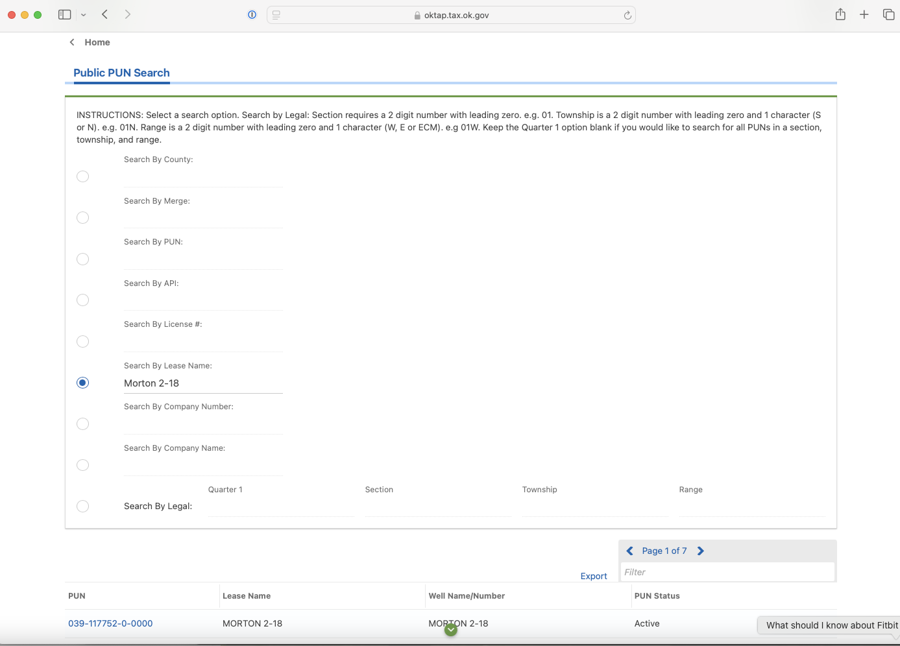
Task: Go to previous results page arrow
Action: pyautogui.click(x=629, y=551)
